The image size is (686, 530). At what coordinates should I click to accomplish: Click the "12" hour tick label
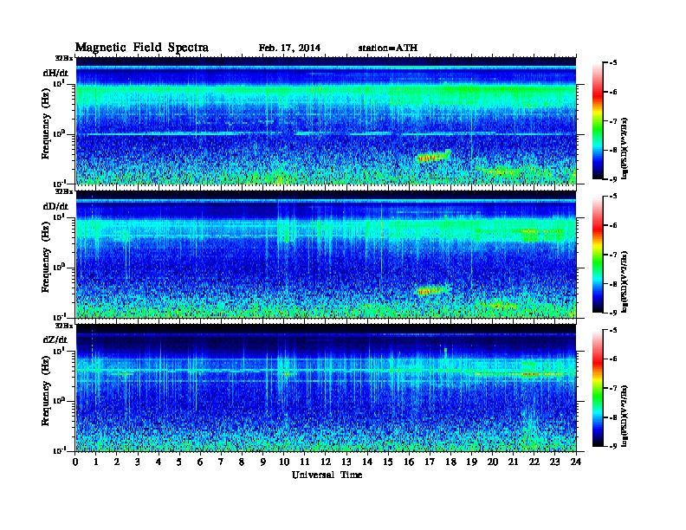[x=326, y=462]
